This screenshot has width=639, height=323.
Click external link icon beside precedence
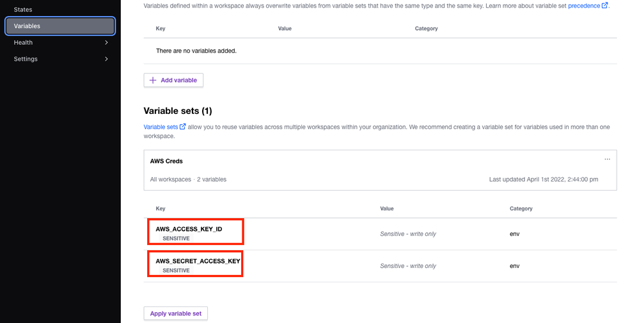[x=604, y=6]
